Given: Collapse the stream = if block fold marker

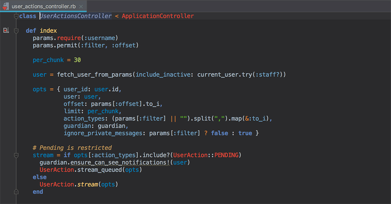Looking at the screenshot, I should (16, 155).
